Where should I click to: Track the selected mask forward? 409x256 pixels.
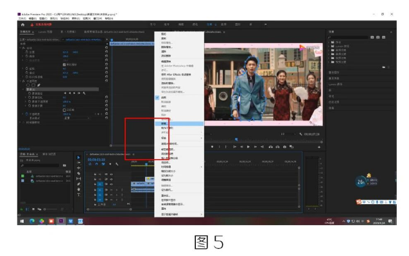click(x=74, y=93)
